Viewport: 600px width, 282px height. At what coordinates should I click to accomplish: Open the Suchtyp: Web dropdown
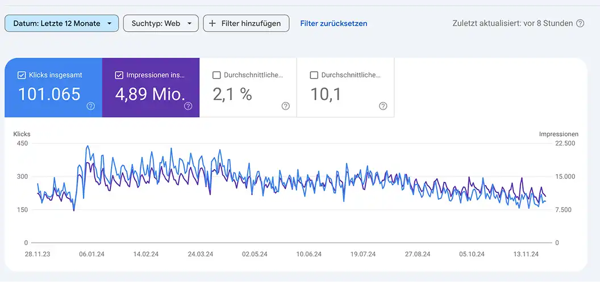[x=161, y=23]
